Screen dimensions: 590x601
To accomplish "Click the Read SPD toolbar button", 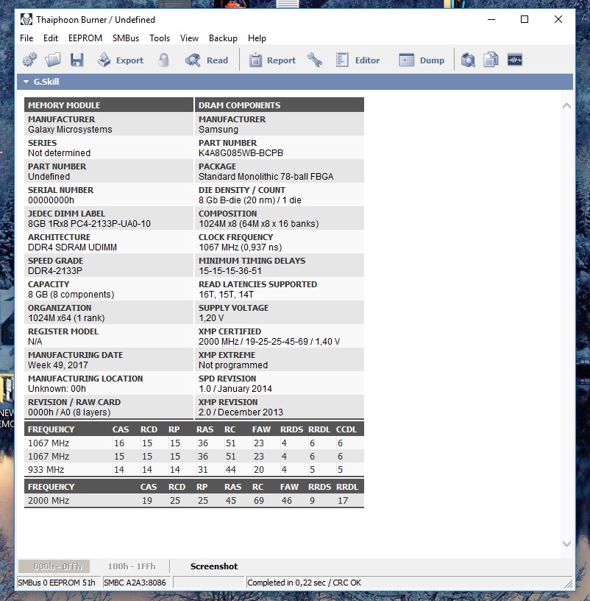I will [x=207, y=60].
